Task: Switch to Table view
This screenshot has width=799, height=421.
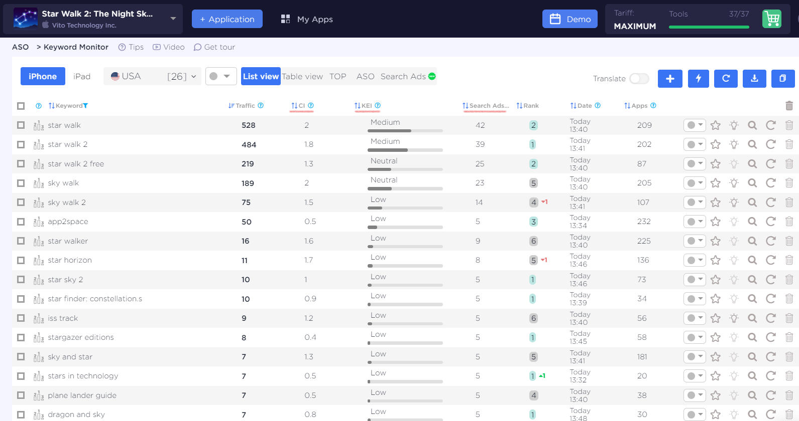Action: (302, 76)
